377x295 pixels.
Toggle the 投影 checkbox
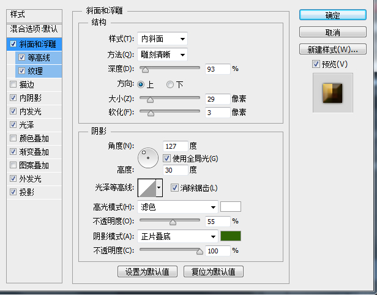pos(13,192)
